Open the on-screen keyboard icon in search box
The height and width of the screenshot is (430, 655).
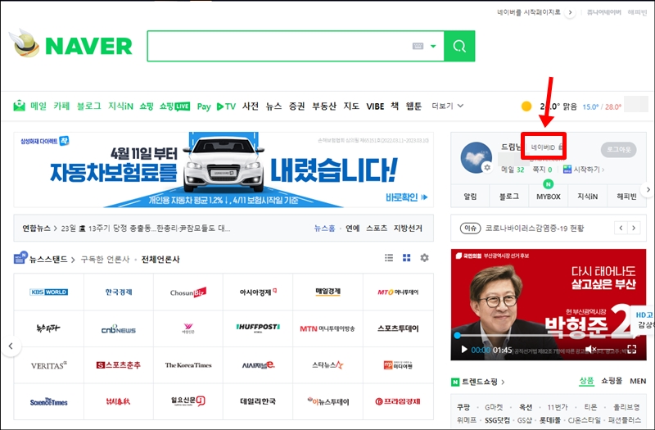tap(418, 46)
